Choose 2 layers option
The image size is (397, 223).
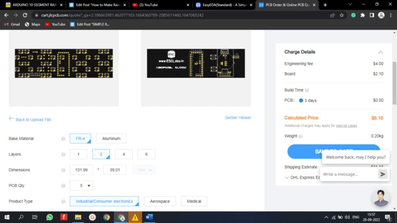pos(101,154)
